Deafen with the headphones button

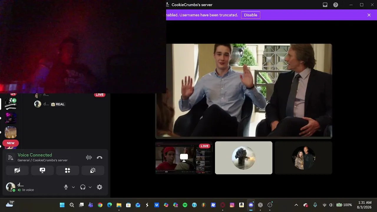pos(83,187)
